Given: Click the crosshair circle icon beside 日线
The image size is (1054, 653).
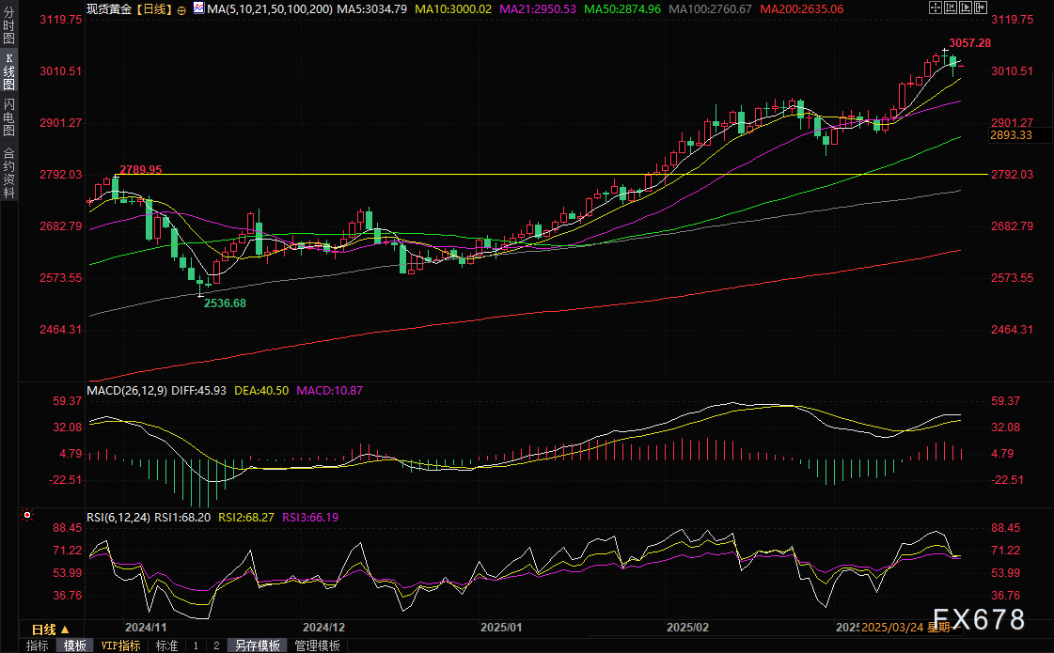Looking at the screenshot, I should pos(181,8).
